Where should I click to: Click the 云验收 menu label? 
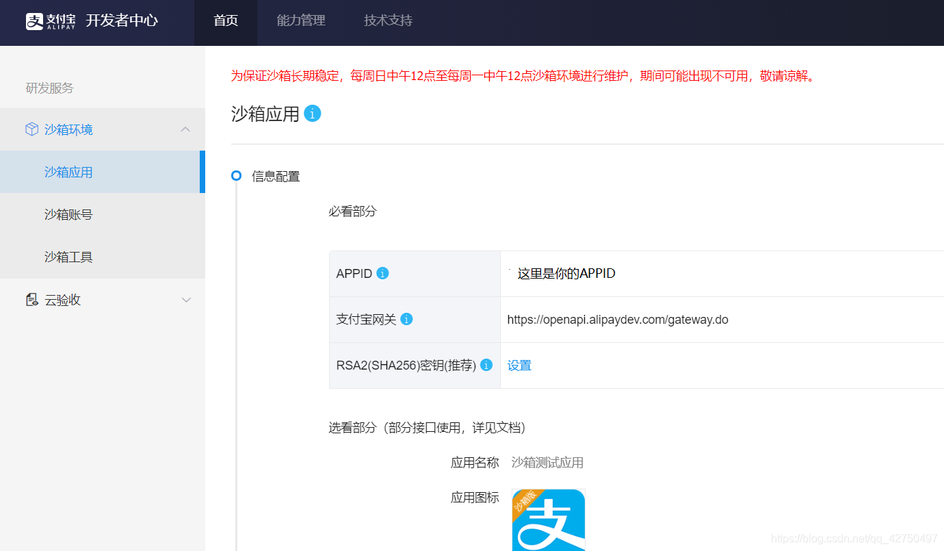point(63,300)
